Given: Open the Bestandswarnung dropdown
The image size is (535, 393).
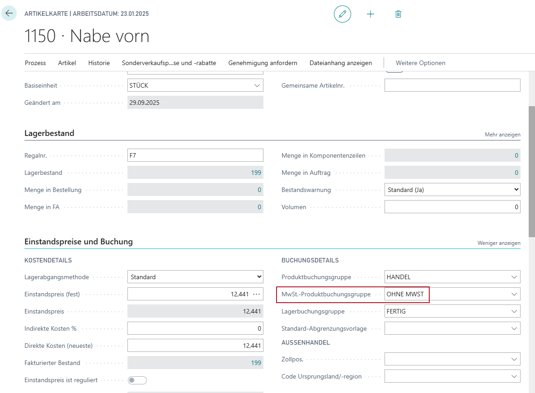Looking at the screenshot, I should coord(516,190).
